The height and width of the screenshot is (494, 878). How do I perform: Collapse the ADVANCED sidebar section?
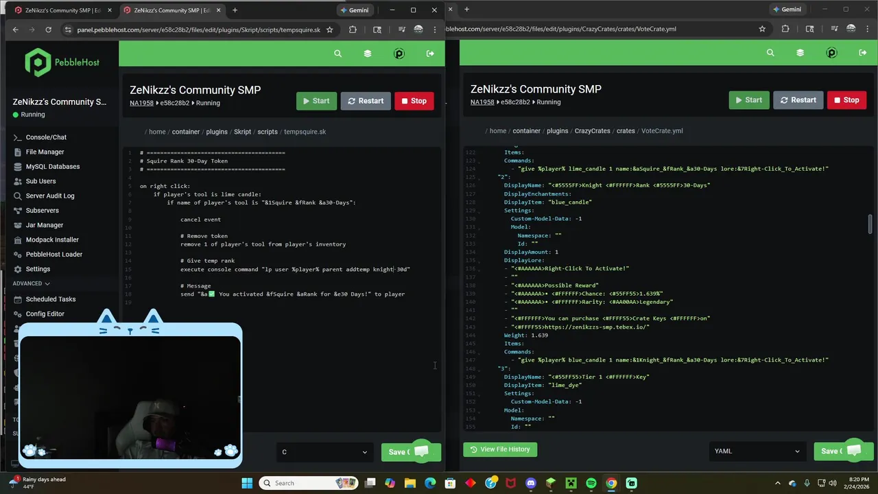[31, 283]
